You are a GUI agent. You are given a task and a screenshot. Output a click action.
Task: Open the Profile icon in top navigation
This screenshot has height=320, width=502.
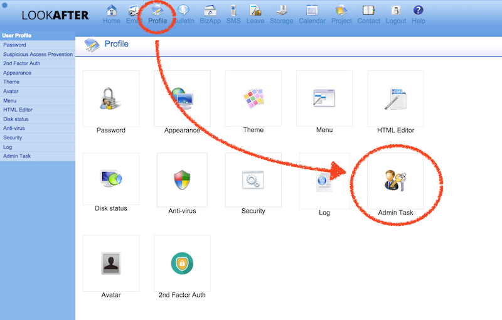point(158,11)
